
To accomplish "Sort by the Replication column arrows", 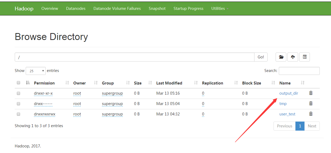I will pos(236,83).
